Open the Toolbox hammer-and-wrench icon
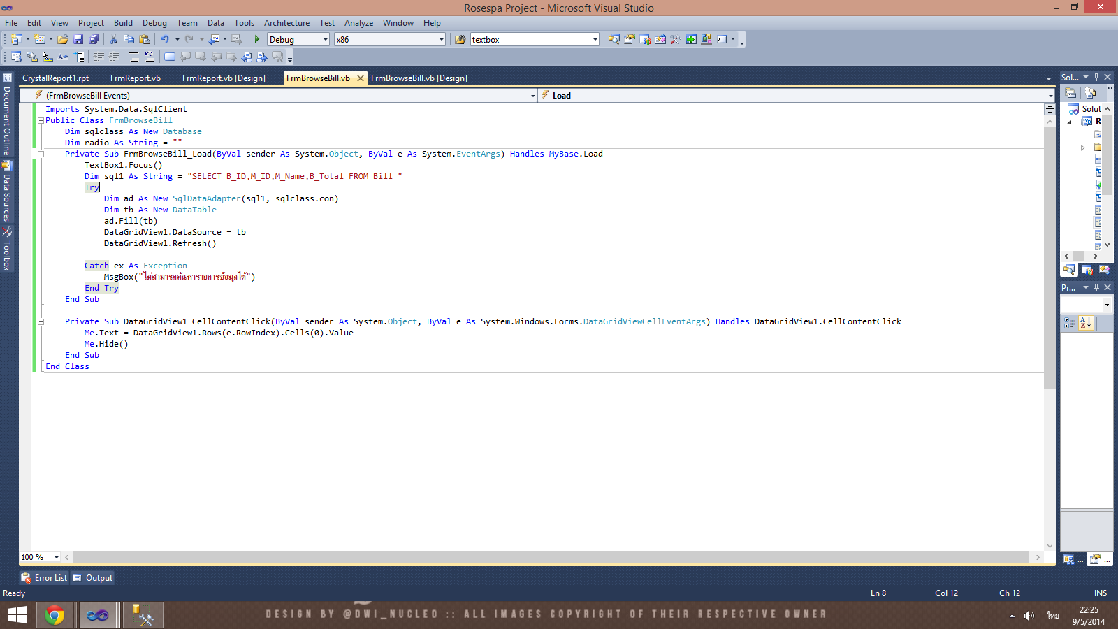Image resolution: width=1118 pixels, height=629 pixels. point(676,39)
